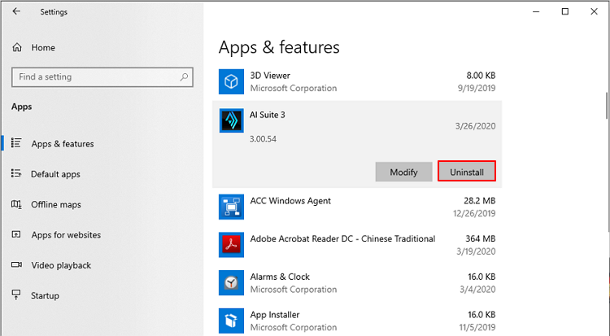The image size is (610, 336).
Task: Click the 3/19/2020 install date
Action: coord(476,251)
